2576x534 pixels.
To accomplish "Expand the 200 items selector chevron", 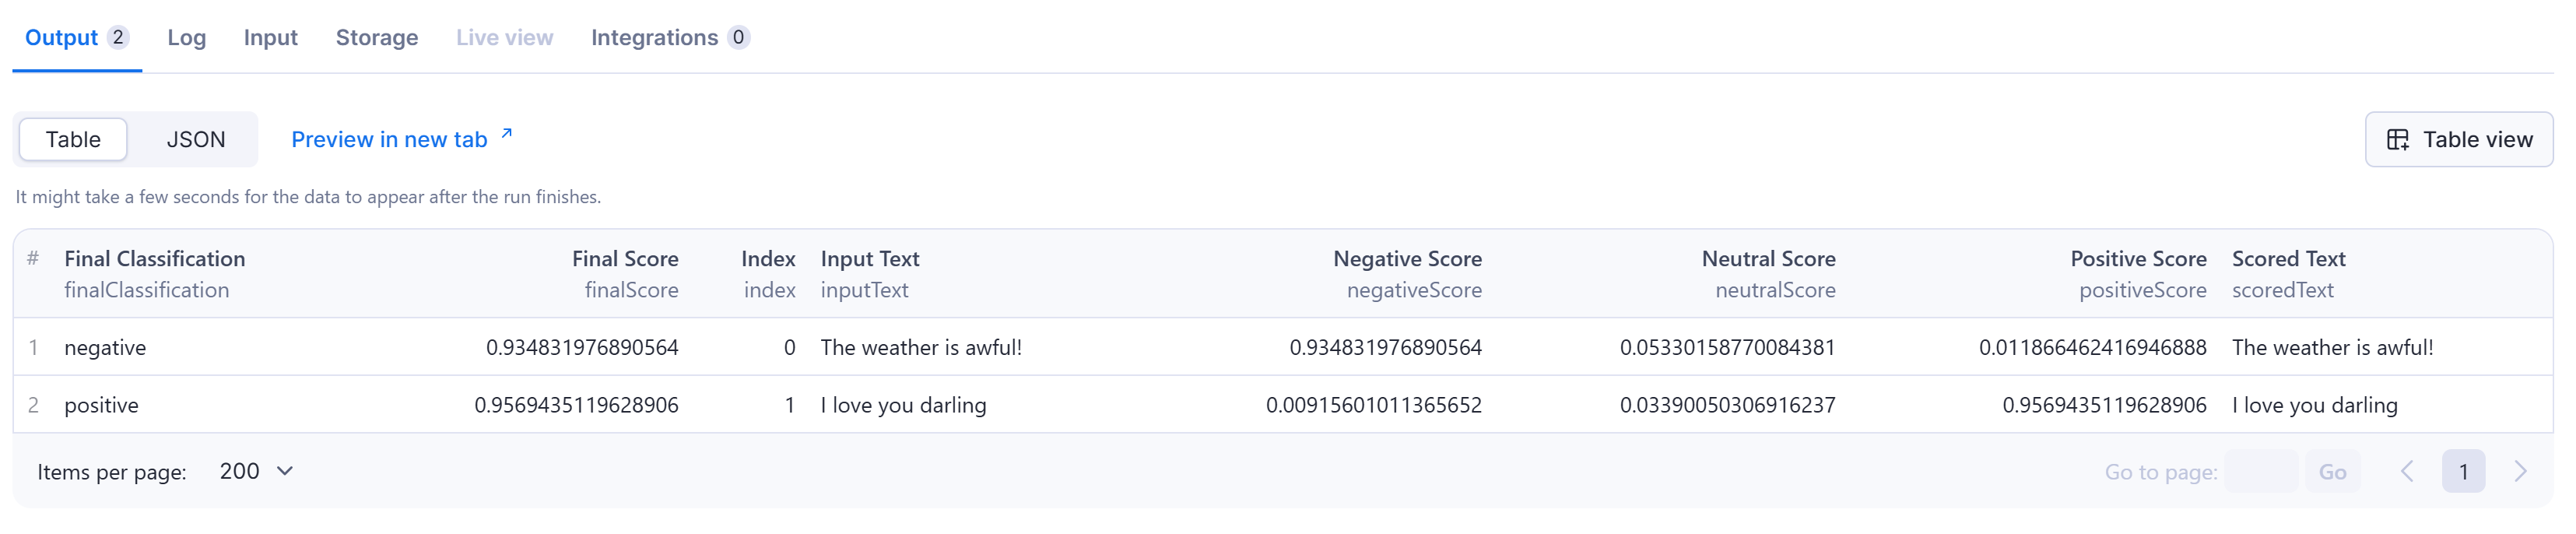I will click(x=284, y=470).
